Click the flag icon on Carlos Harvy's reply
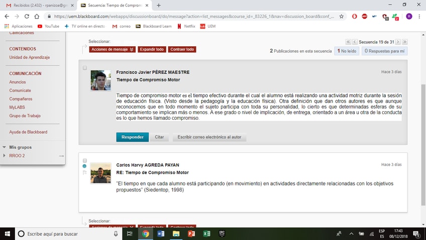Viewport: 426px width, 240px height. pos(85,173)
